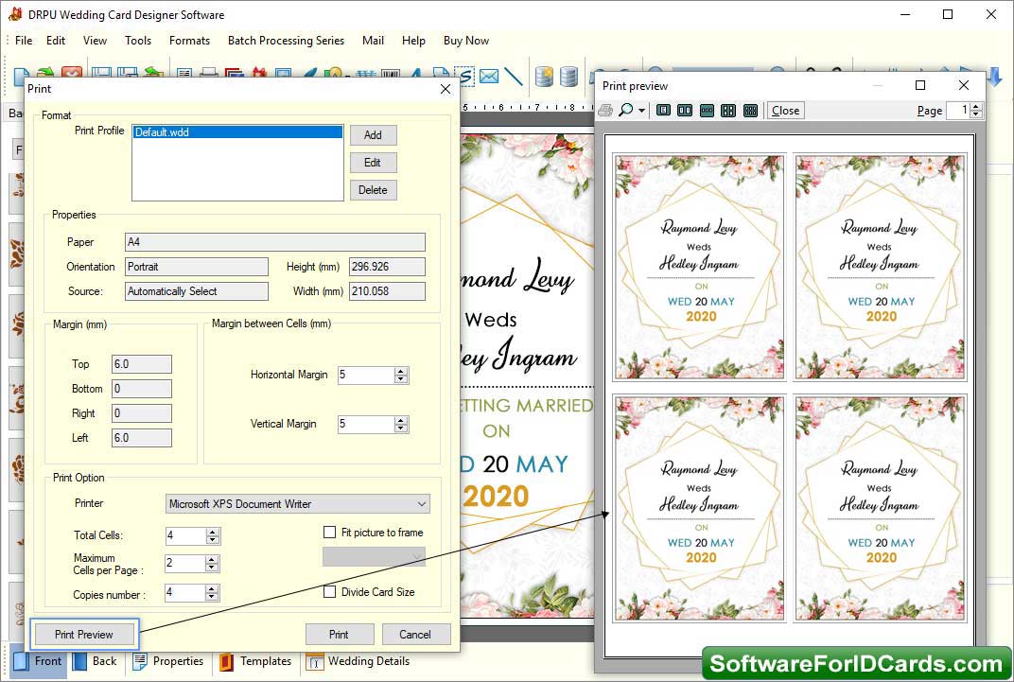This screenshot has height=682, width=1014.
Task: Click the blue down arrow toolbar icon
Action: click(994, 77)
